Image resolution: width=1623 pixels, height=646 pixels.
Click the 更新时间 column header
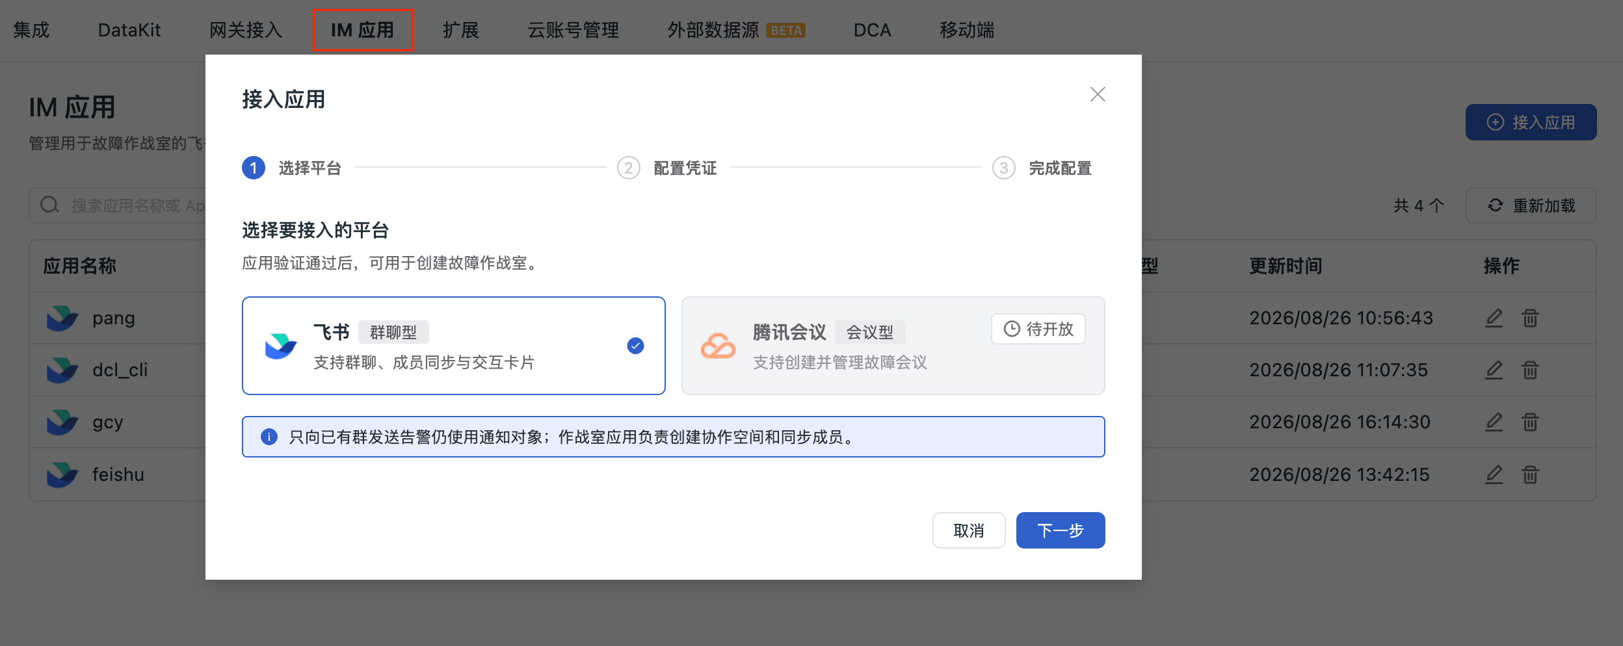[1286, 266]
